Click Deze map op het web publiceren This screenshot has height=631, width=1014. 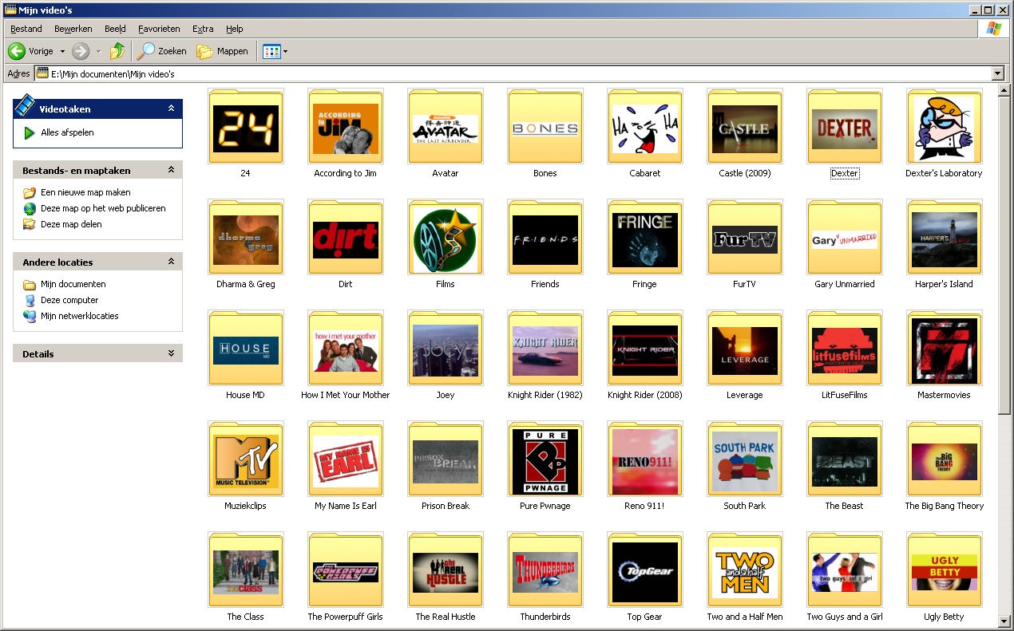pos(103,208)
